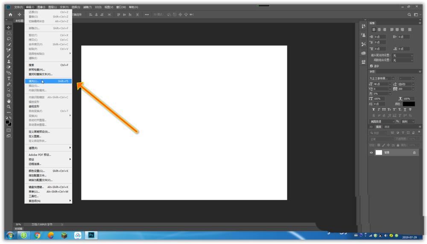Open the search magnifier at top right

(409, 15)
